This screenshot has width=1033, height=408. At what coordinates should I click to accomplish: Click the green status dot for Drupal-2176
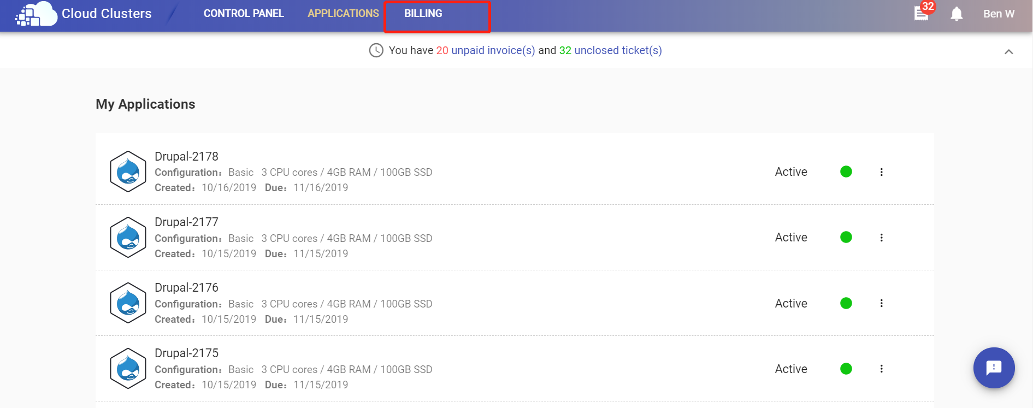pyautogui.click(x=846, y=303)
